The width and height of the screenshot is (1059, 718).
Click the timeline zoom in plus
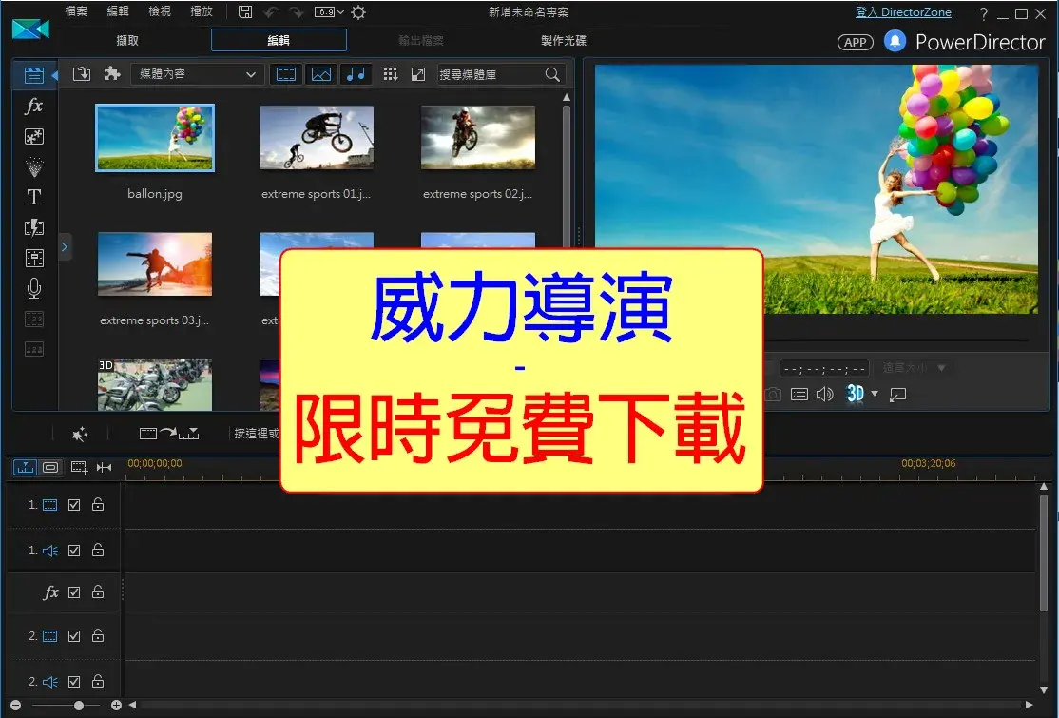tap(115, 706)
